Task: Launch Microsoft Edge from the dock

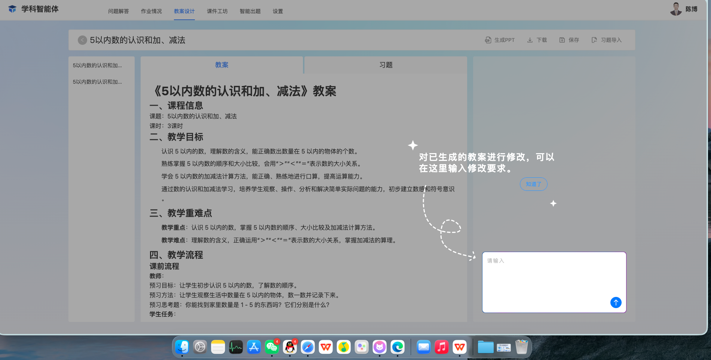Action: point(397,347)
